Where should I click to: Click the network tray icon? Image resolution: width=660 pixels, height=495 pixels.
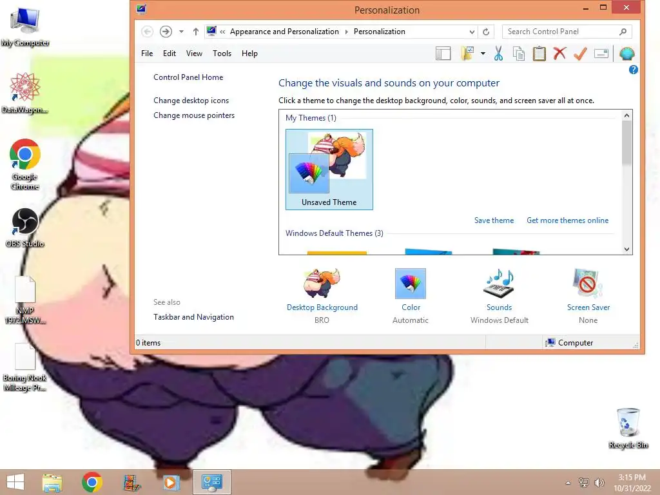[584, 483]
